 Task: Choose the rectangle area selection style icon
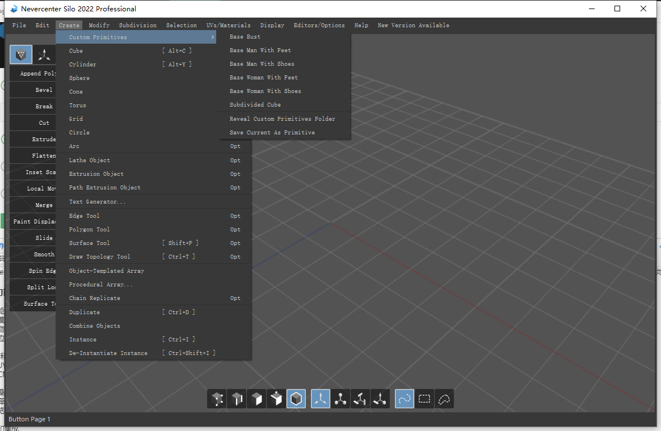click(424, 399)
